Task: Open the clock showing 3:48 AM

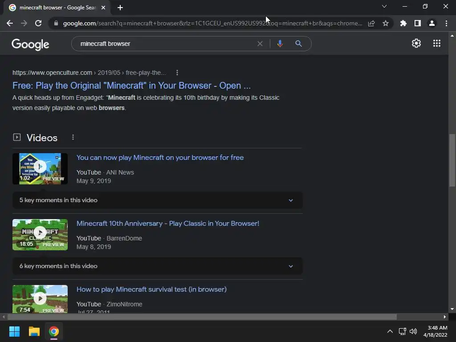Action: click(x=436, y=331)
